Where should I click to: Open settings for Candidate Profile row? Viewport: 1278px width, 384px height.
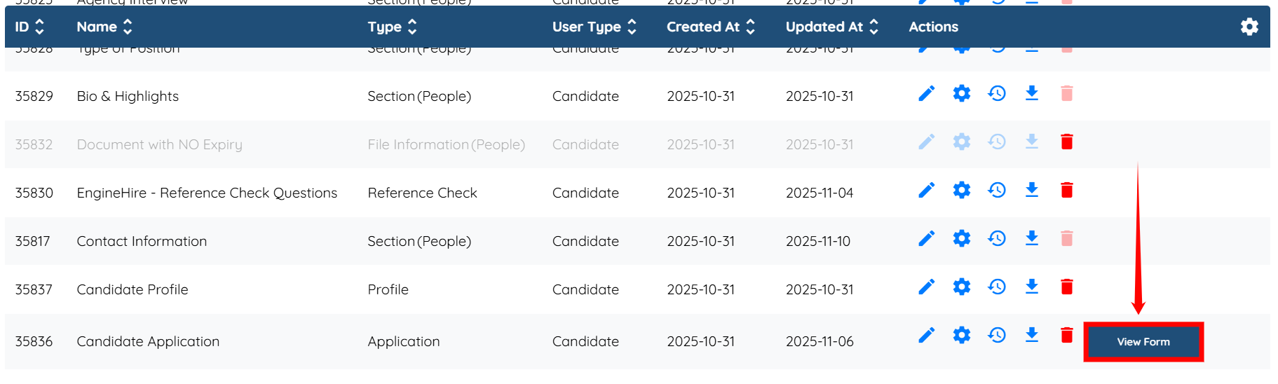[x=961, y=287]
